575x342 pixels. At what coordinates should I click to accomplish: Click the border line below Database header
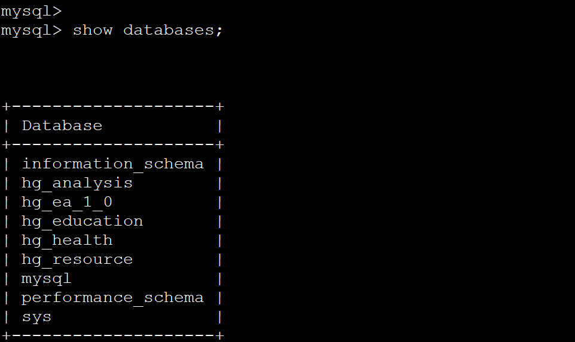click(x=112, y=144)
